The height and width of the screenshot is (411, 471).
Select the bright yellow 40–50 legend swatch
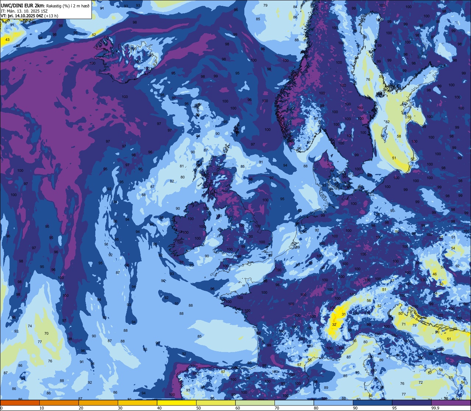(177, 403)
